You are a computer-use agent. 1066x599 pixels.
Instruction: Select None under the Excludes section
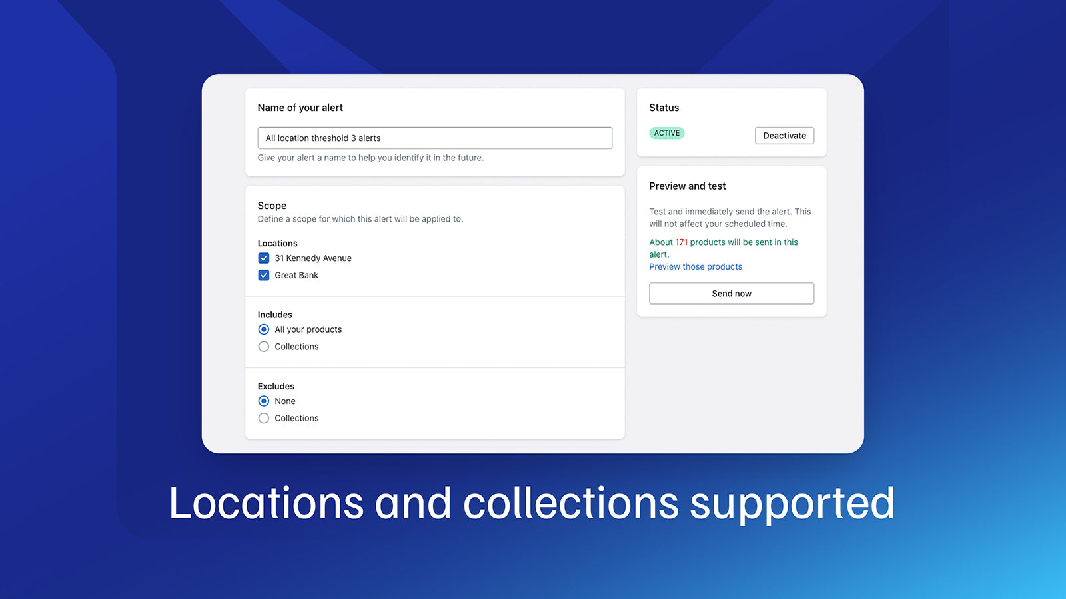point(264,401)
